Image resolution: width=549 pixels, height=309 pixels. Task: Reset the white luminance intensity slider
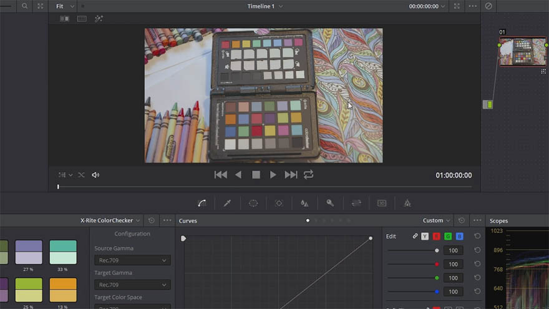[477, 250]
